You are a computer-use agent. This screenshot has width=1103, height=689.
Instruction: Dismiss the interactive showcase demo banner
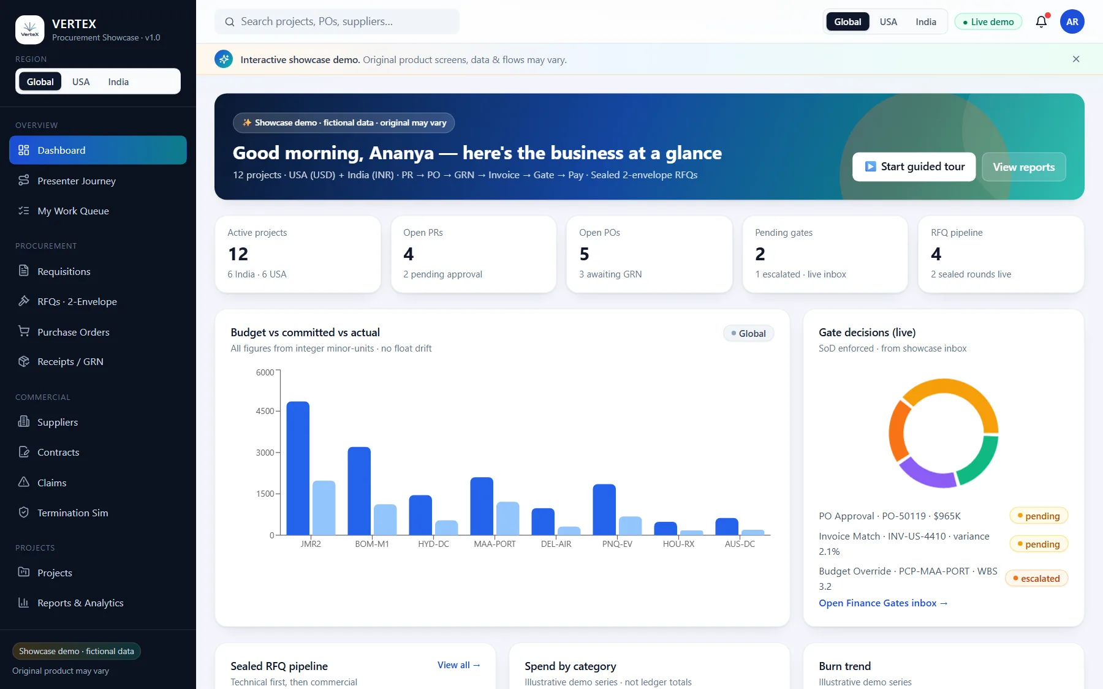point(1076,59)
